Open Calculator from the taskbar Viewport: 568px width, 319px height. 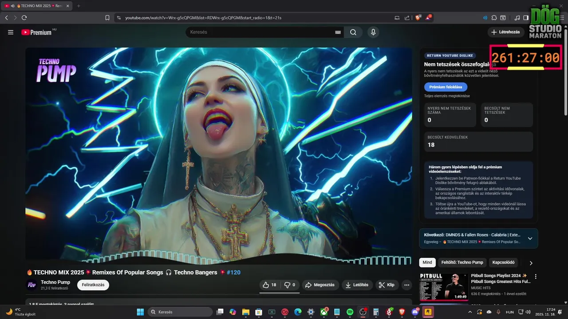[x=376, y=312]
